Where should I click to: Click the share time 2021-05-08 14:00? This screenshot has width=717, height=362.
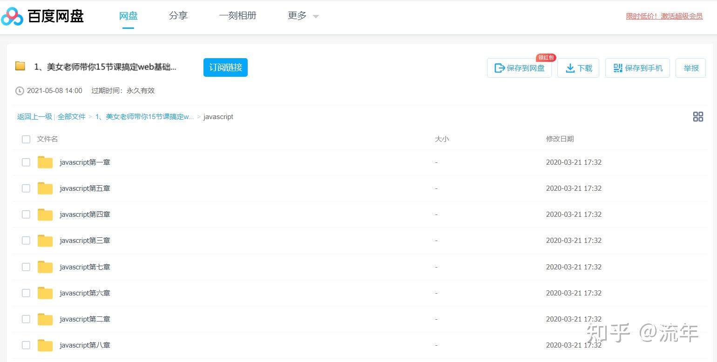click(x=54, y=91)
